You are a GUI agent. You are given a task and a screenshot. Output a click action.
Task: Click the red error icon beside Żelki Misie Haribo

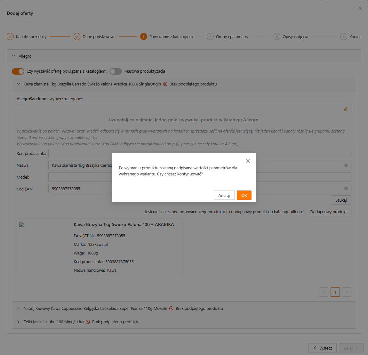click(x=88, y=322)
